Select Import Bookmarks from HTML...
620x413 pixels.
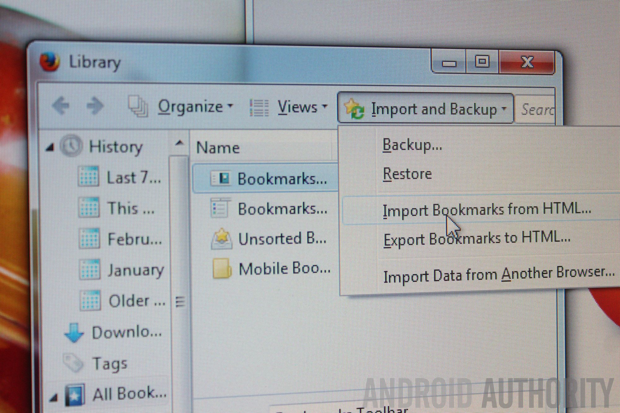tap(487, 209)
